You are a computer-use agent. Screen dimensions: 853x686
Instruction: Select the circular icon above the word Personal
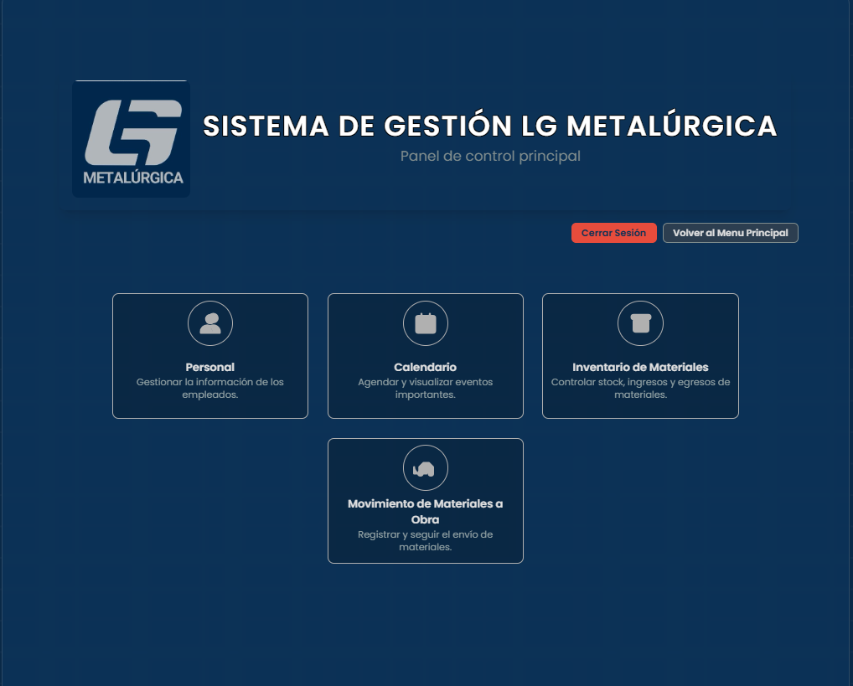pos(210,323)
